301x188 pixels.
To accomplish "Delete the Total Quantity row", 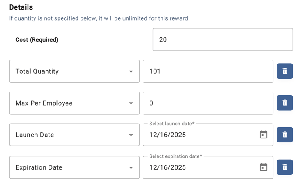I will click(284, 71).
